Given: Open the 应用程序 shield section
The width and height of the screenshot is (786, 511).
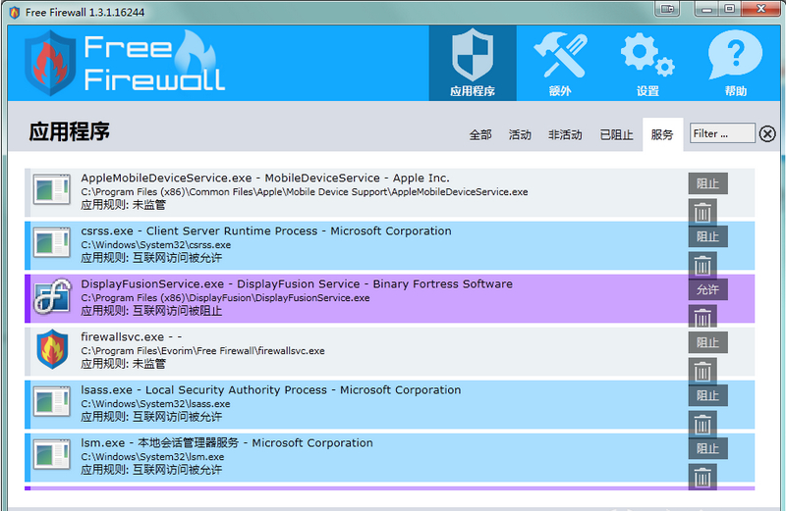Looking at the screenshot, I should coord(472,63).
